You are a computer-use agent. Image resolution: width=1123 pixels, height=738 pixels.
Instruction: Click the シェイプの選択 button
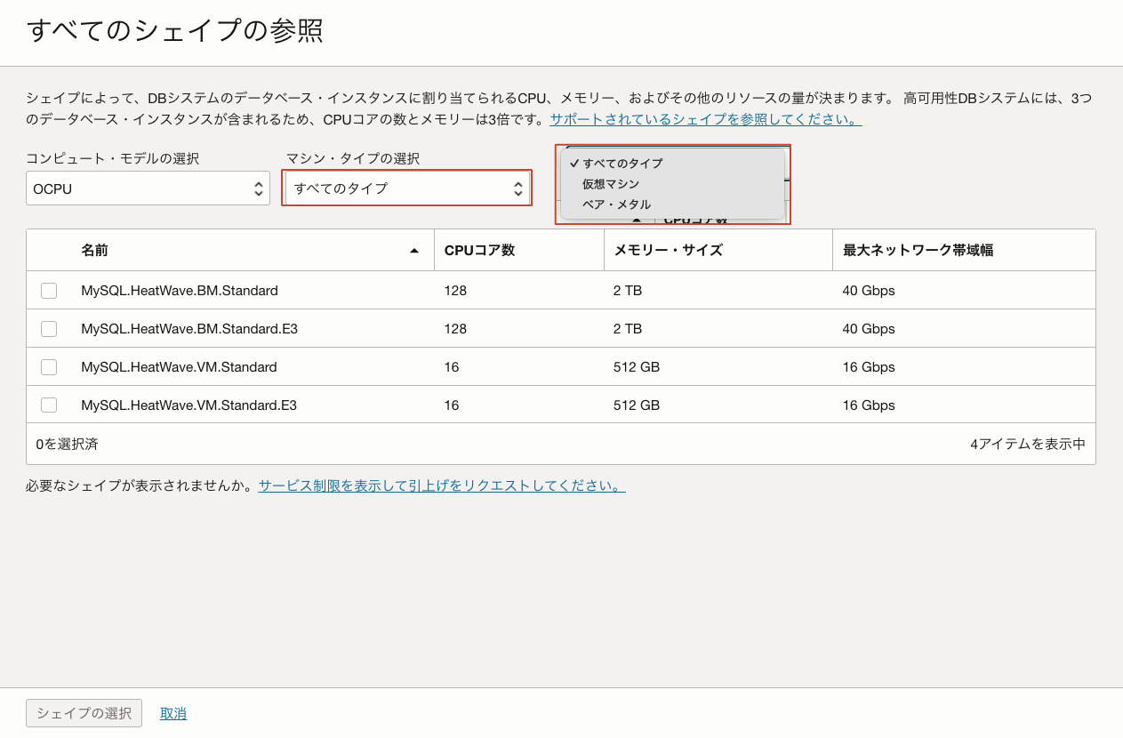pos(84,713)
